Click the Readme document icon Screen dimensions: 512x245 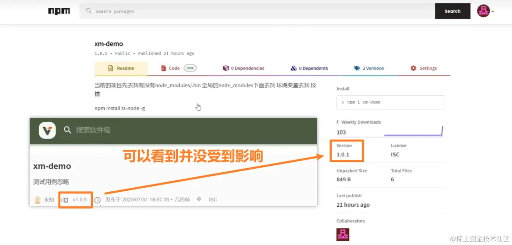[x=110, y=68]
